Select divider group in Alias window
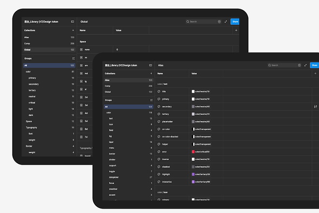This screenshot has width=319, height=213. (129, 159)
